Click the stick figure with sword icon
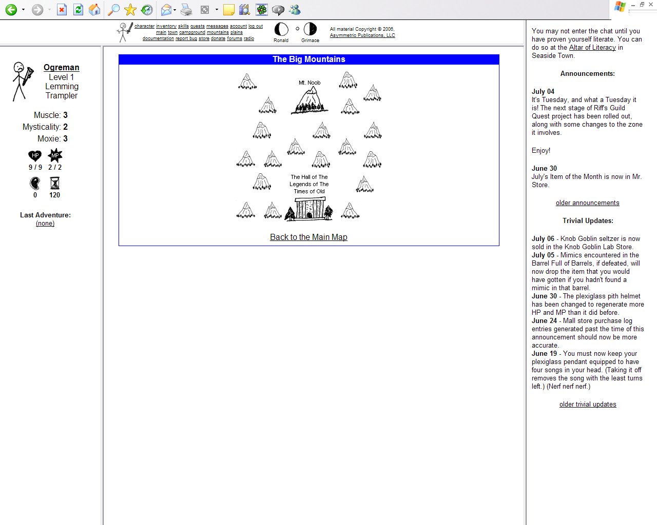The height and width of the screenshot is (525, 657). 125,32
